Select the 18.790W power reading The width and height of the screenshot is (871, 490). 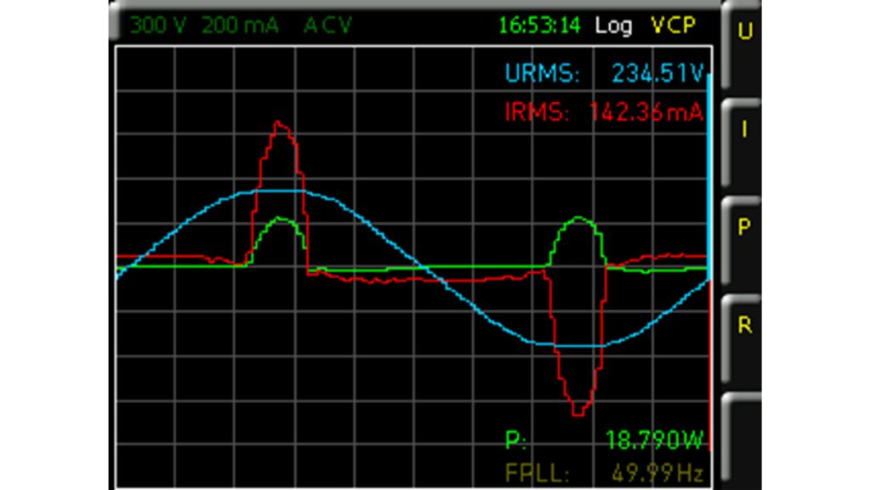click(655, 441)
